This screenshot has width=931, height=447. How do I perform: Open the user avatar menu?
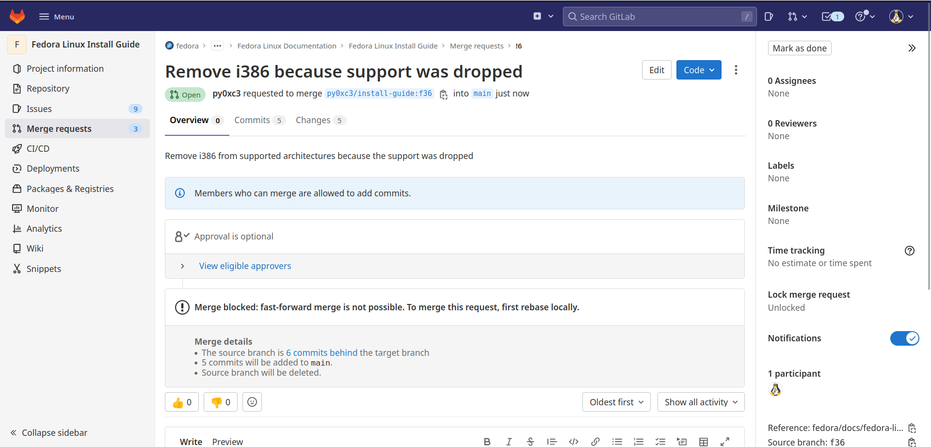click(x=901, y=16)
